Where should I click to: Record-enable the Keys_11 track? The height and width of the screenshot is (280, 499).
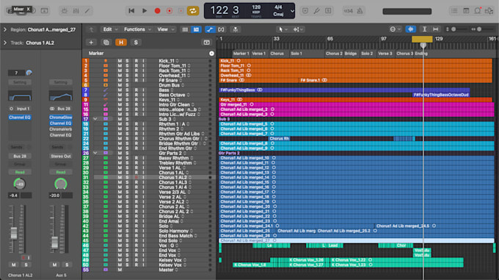pos(136,100)
